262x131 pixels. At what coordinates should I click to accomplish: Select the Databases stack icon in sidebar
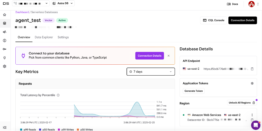click(x=5, y=23)
